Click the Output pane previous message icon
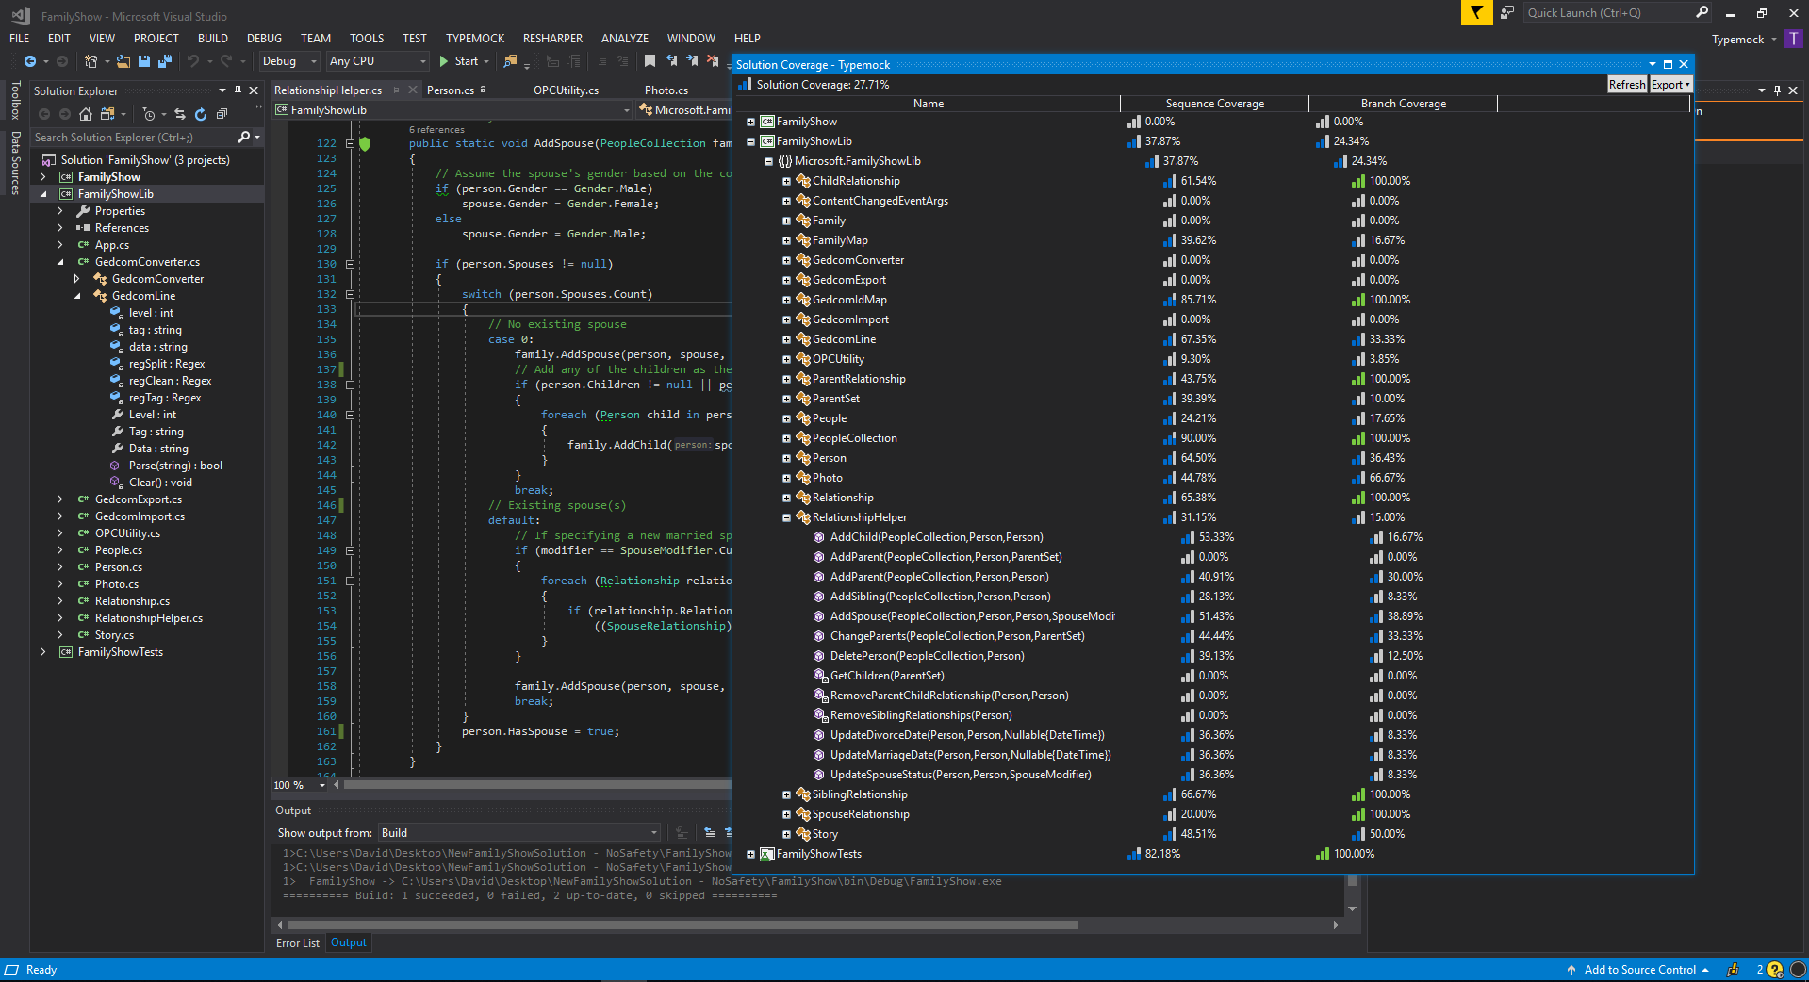The image size is (1809, 982). 711,832
